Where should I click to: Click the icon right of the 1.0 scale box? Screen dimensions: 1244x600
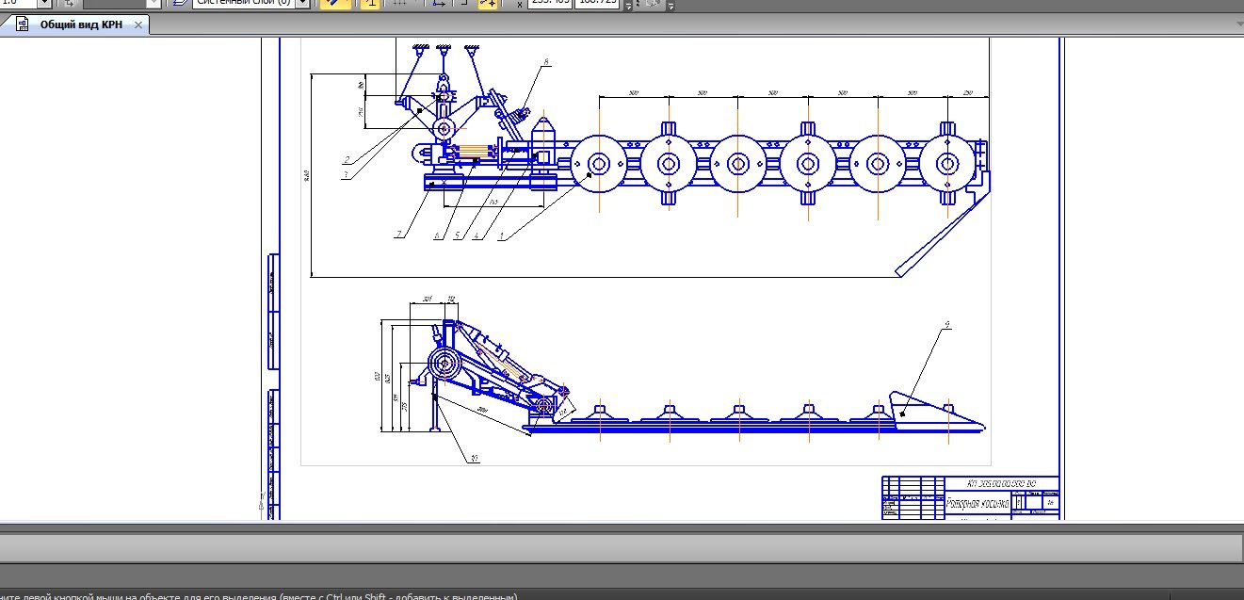[x=70, y=4]
